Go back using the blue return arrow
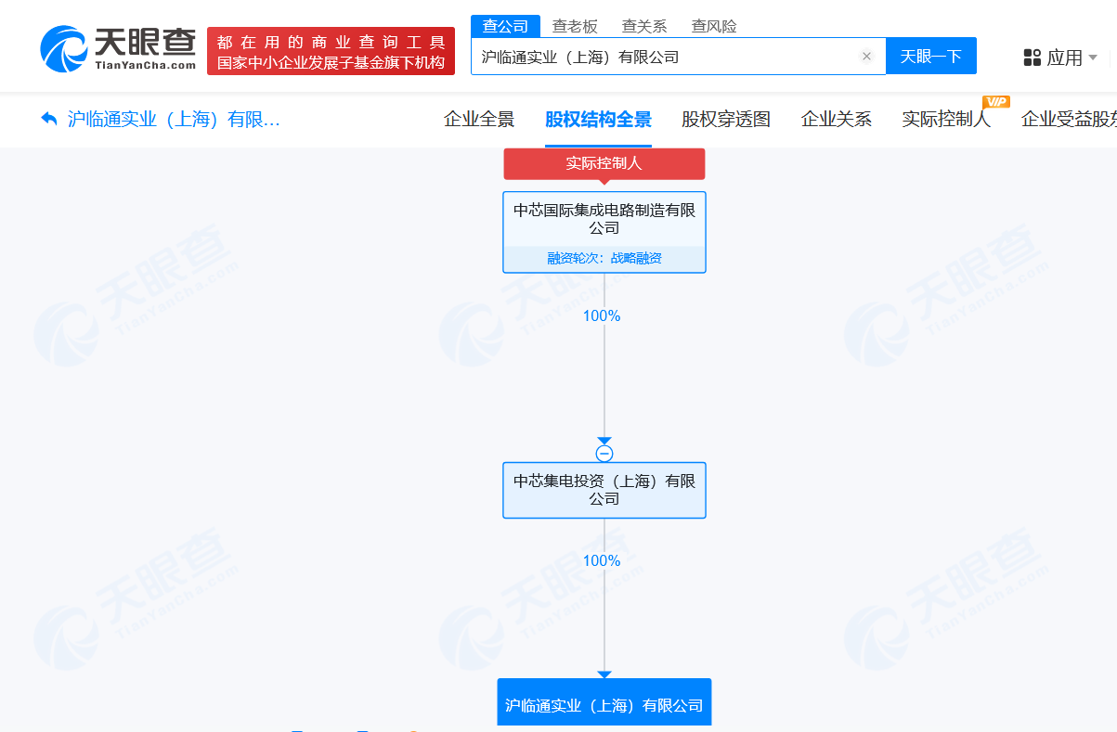Viewport: 1117px width, 732px height. 49,119
